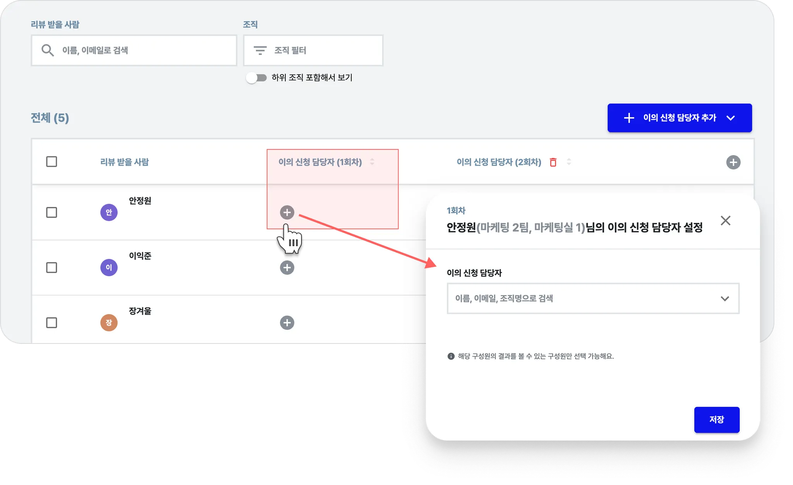793x485 pixels.
Task: Click 안정원's purple avatar icon
Action: pos(109,212)
